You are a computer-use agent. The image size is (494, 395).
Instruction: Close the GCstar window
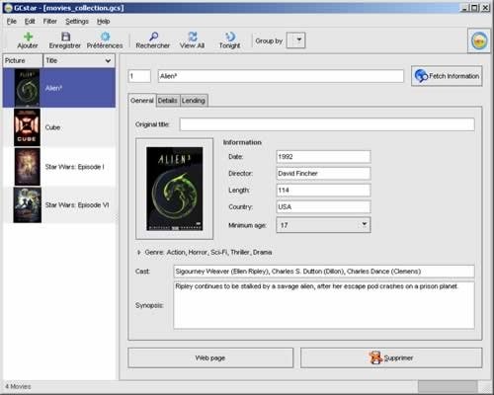485,8
